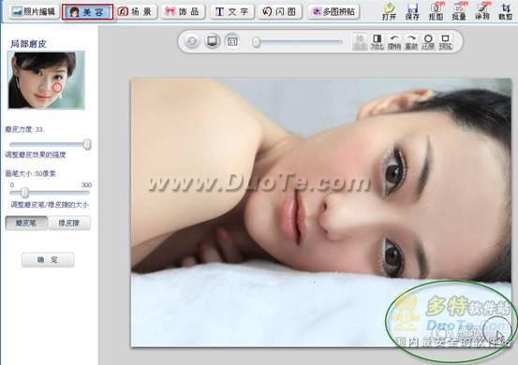This screenshot has width=518, height=365.
Task: Click the 打开 (Open) icon
Action: coord(389,11)
